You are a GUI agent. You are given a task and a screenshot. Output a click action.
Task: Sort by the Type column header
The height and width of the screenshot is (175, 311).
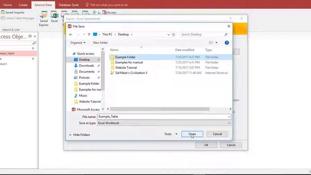[x=208, y=50]
